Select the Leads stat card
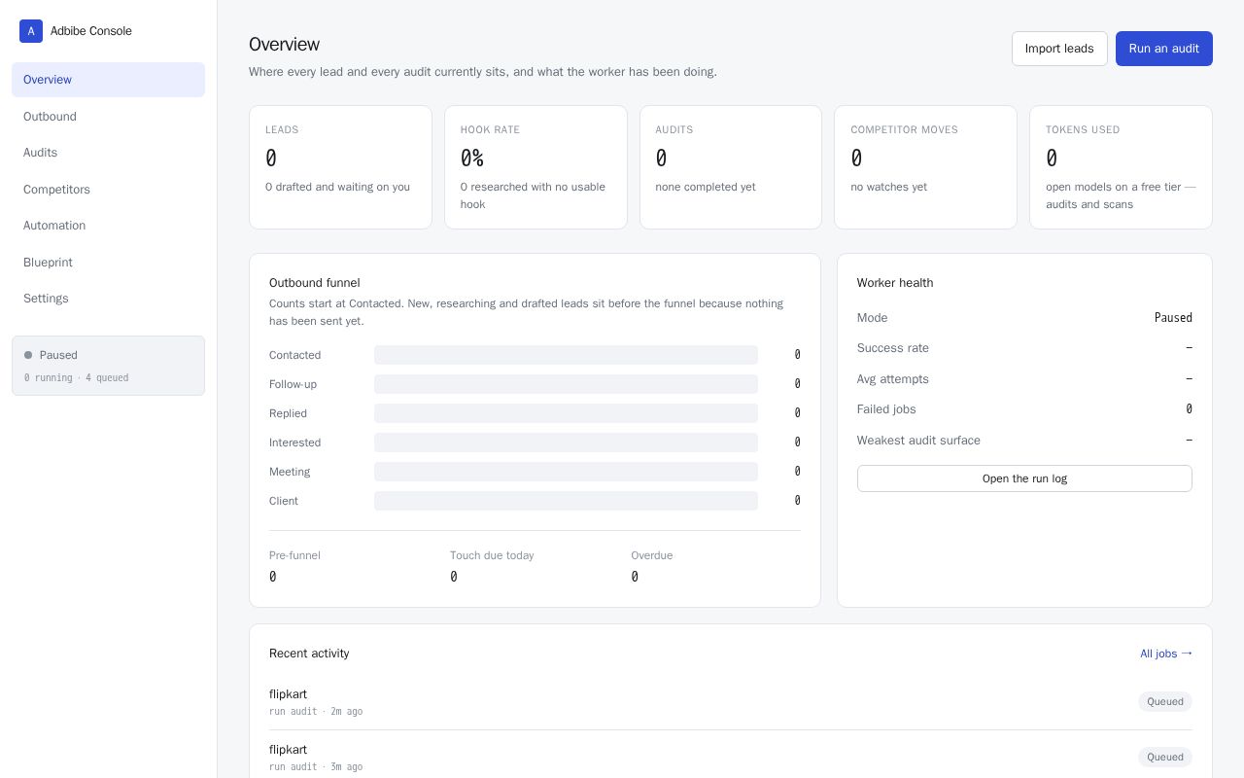This screenshot has height=778, width=1244. click(340, 167)
